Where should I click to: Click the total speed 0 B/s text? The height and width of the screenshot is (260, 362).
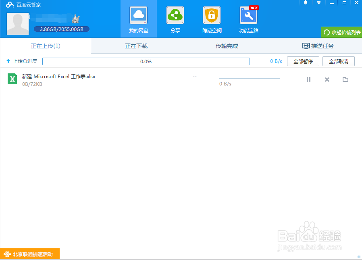(x=276, y=61)
